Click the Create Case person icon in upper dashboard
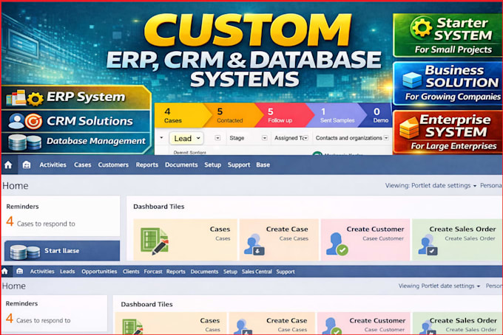 click(x=254, y=244)
